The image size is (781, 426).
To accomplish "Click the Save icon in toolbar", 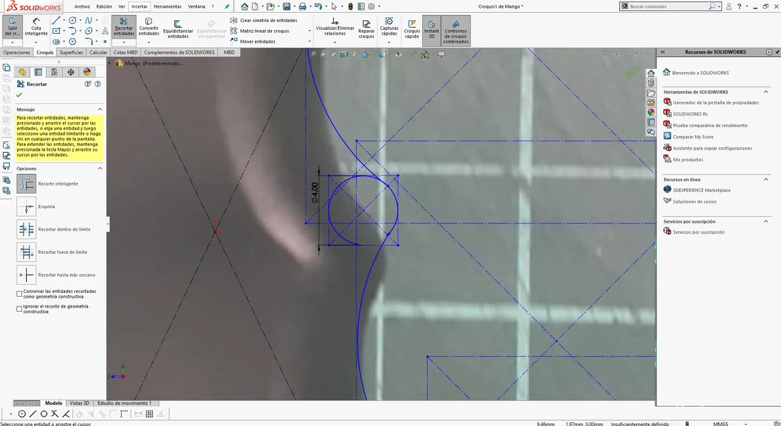I will click(x=287, y=6).
